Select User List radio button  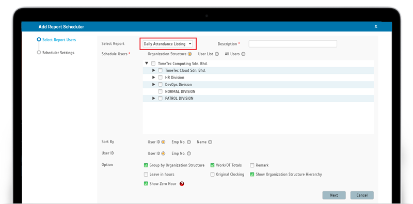click(x=217, y=54)
